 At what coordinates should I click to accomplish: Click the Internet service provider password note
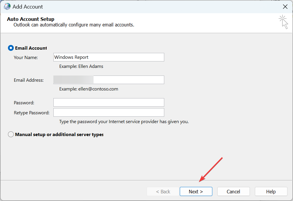[124, 122]
